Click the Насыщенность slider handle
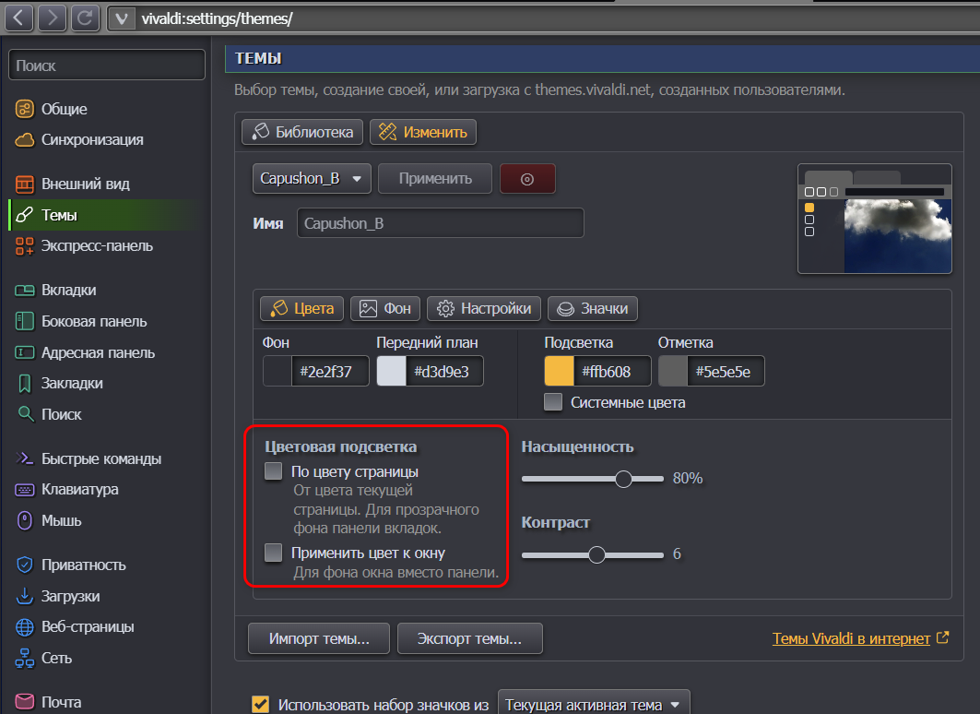 coord(623,479)
